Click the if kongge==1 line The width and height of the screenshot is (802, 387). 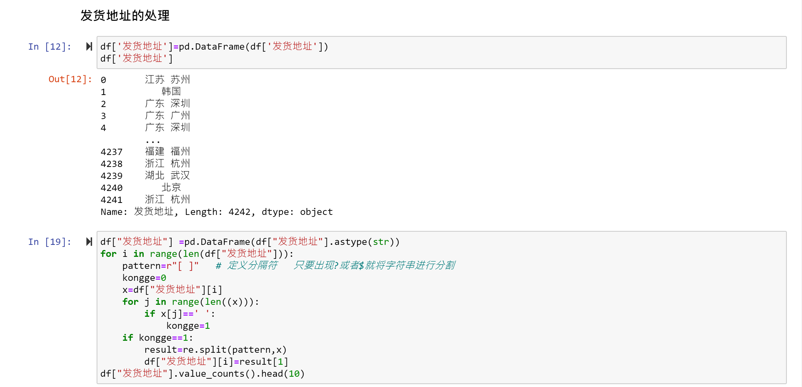click(157, 338)
